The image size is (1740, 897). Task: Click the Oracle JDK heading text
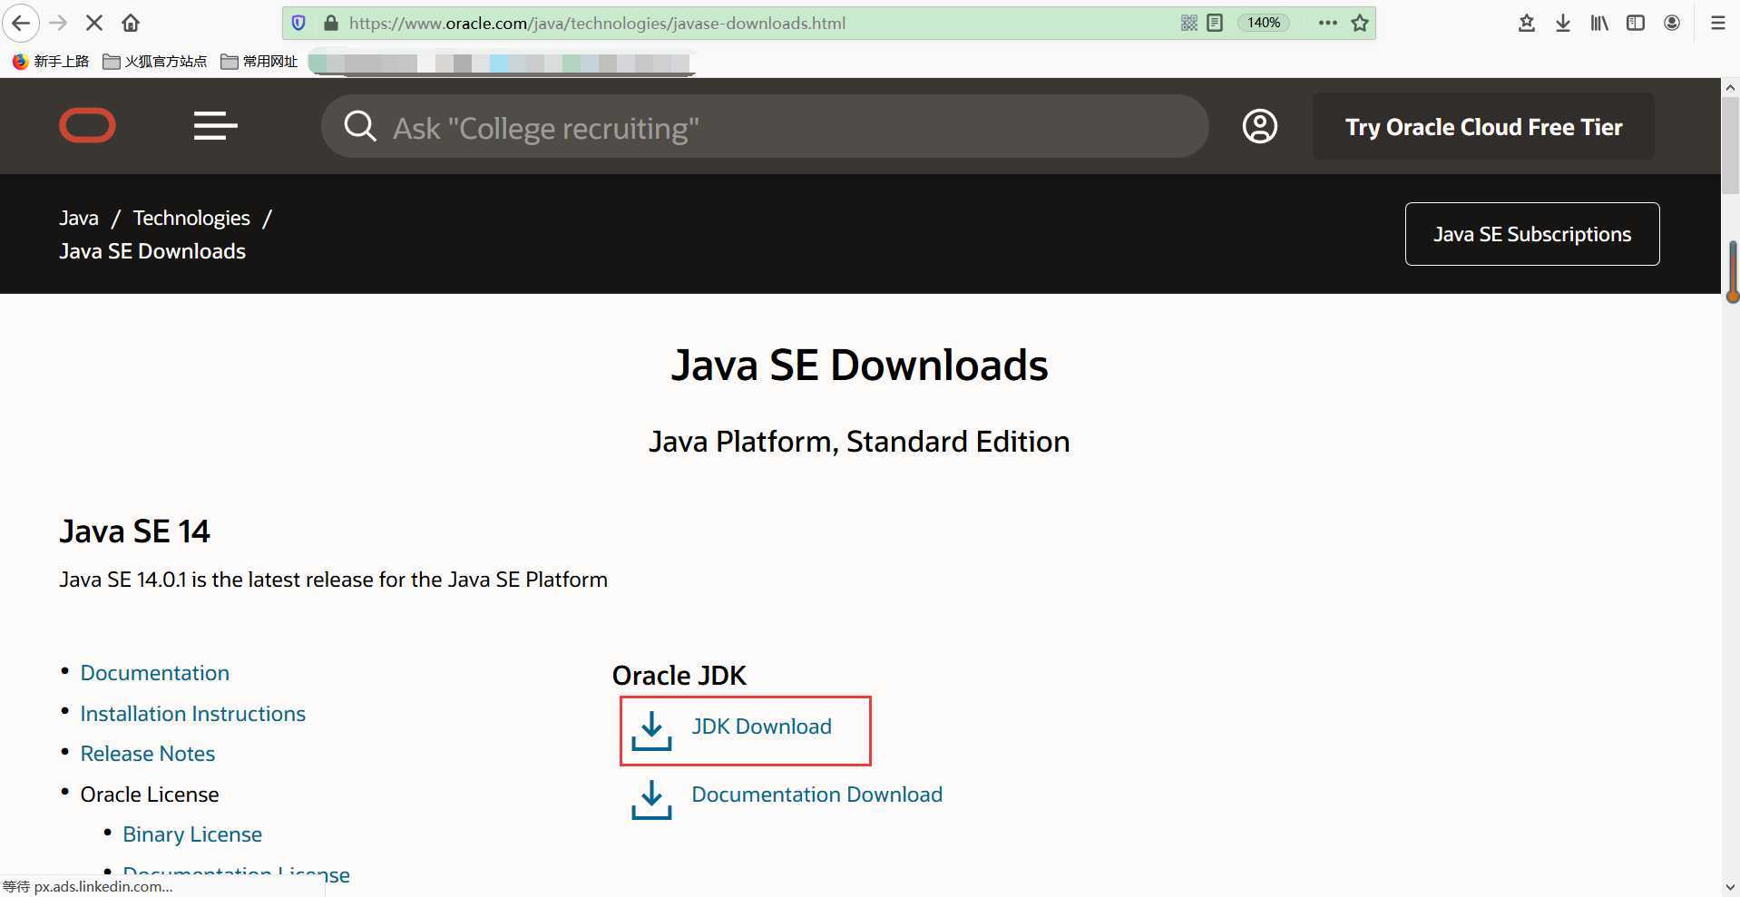click(x=679, y=676)
